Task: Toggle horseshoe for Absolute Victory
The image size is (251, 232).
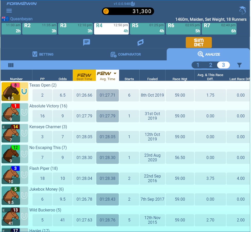Action: [x=24, y=112]
